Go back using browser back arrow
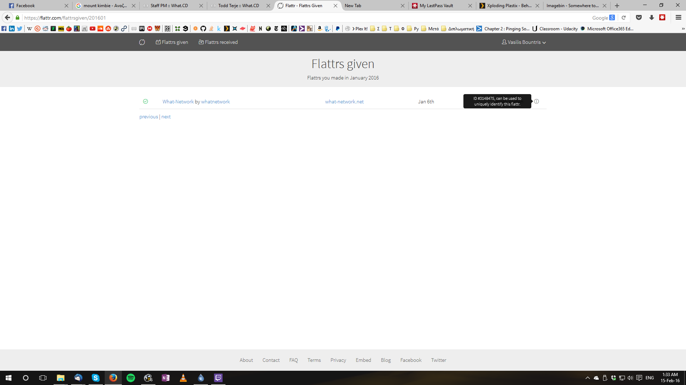This screenshot has height=385, width=686. 8,17
